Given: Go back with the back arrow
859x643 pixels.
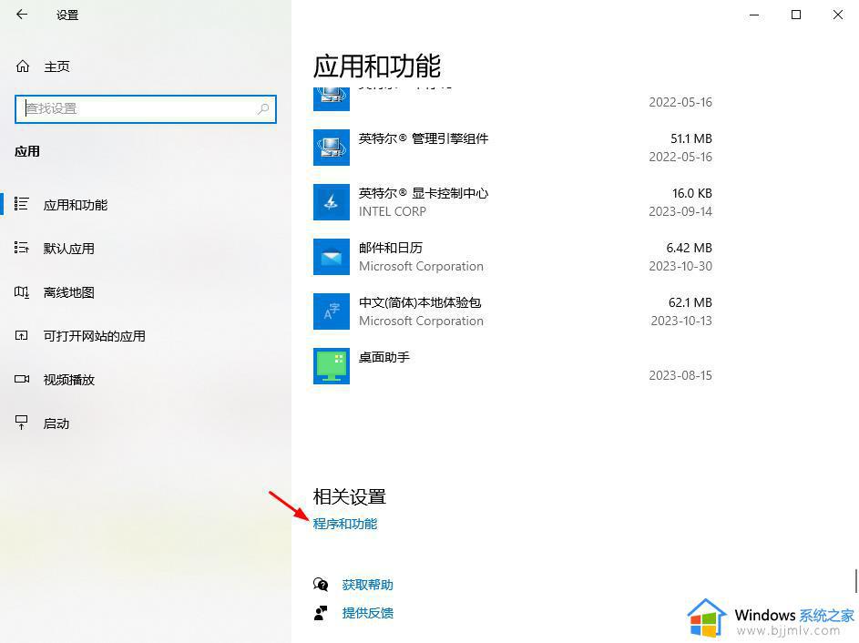Looking at the screenshot, I should [22, 15].
